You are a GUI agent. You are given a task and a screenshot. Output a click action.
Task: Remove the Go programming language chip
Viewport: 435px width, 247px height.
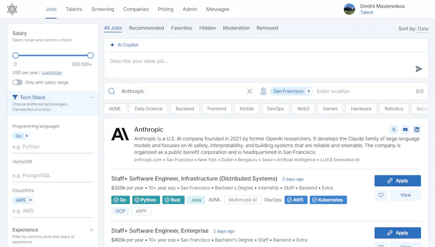pyautogui.click(x=27, y=136)
